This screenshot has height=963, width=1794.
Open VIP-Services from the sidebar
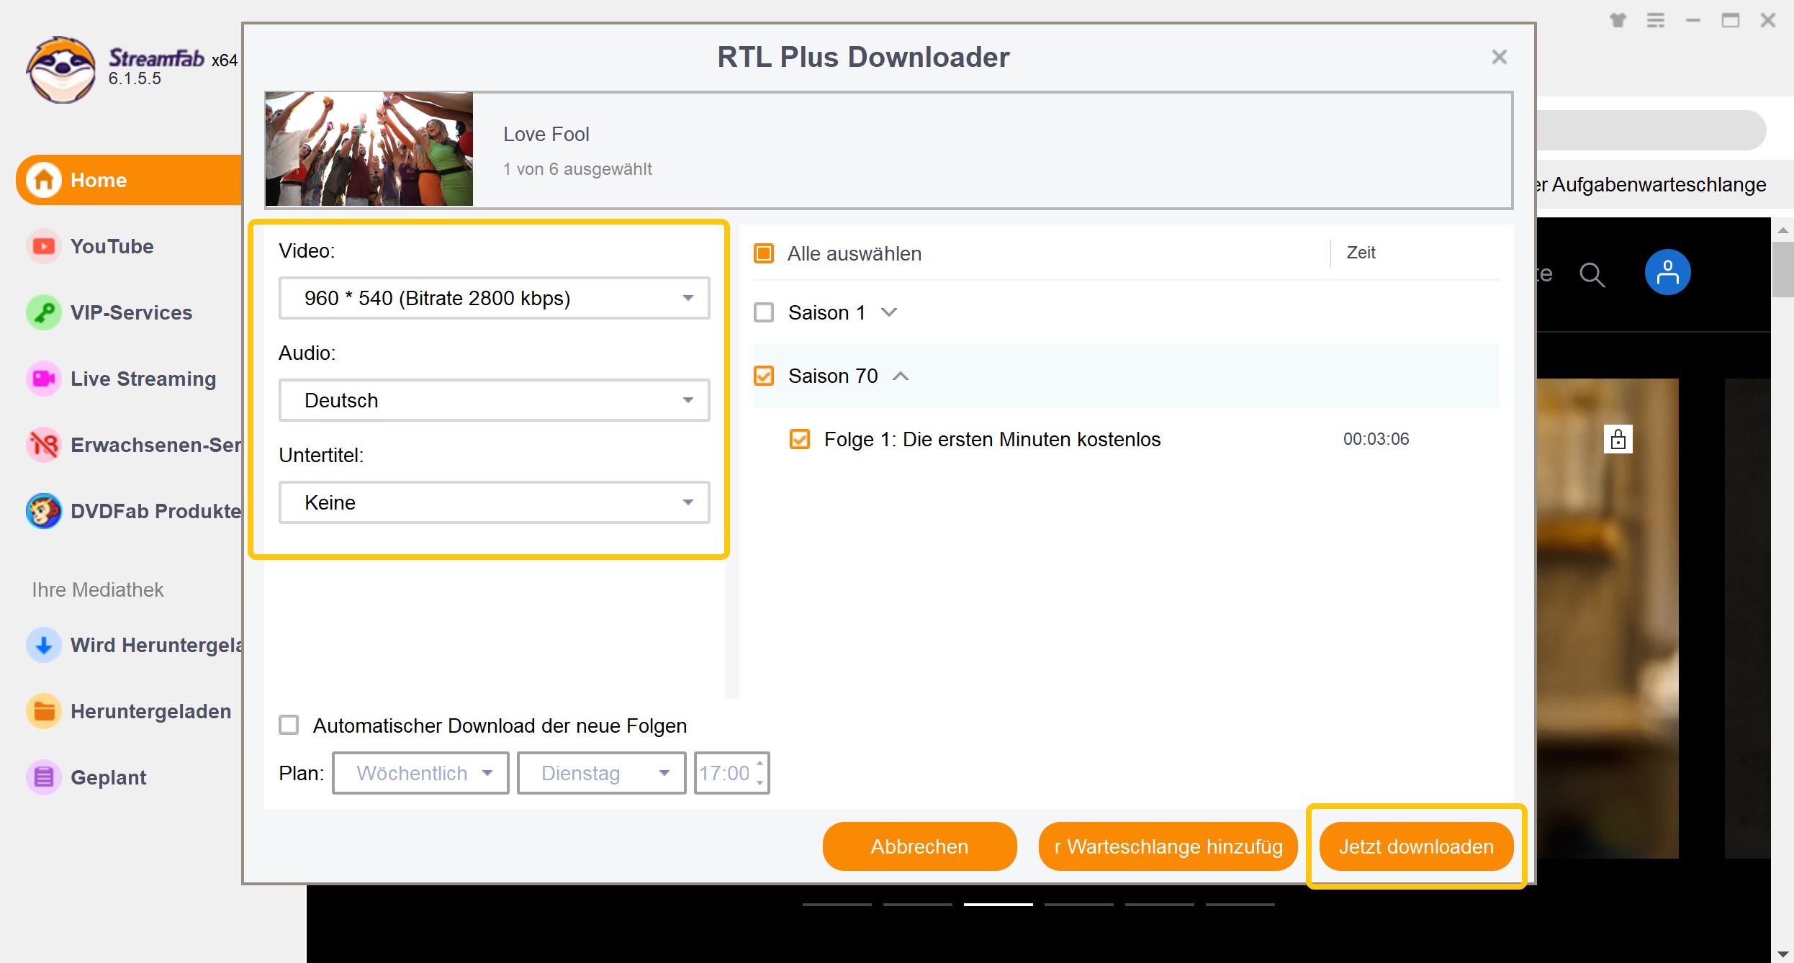tap(43, 312)
